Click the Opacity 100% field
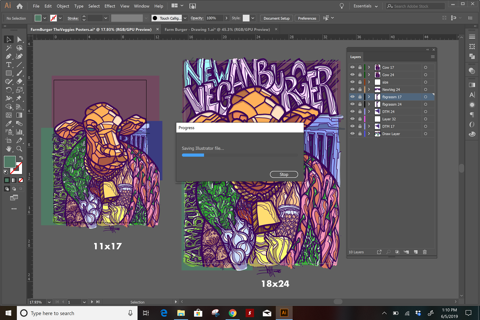 pos(214,18)
